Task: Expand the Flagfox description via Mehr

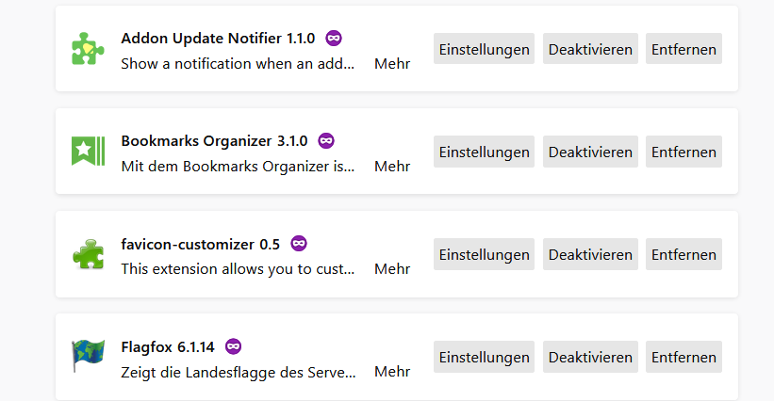Action: click(392, 372)
